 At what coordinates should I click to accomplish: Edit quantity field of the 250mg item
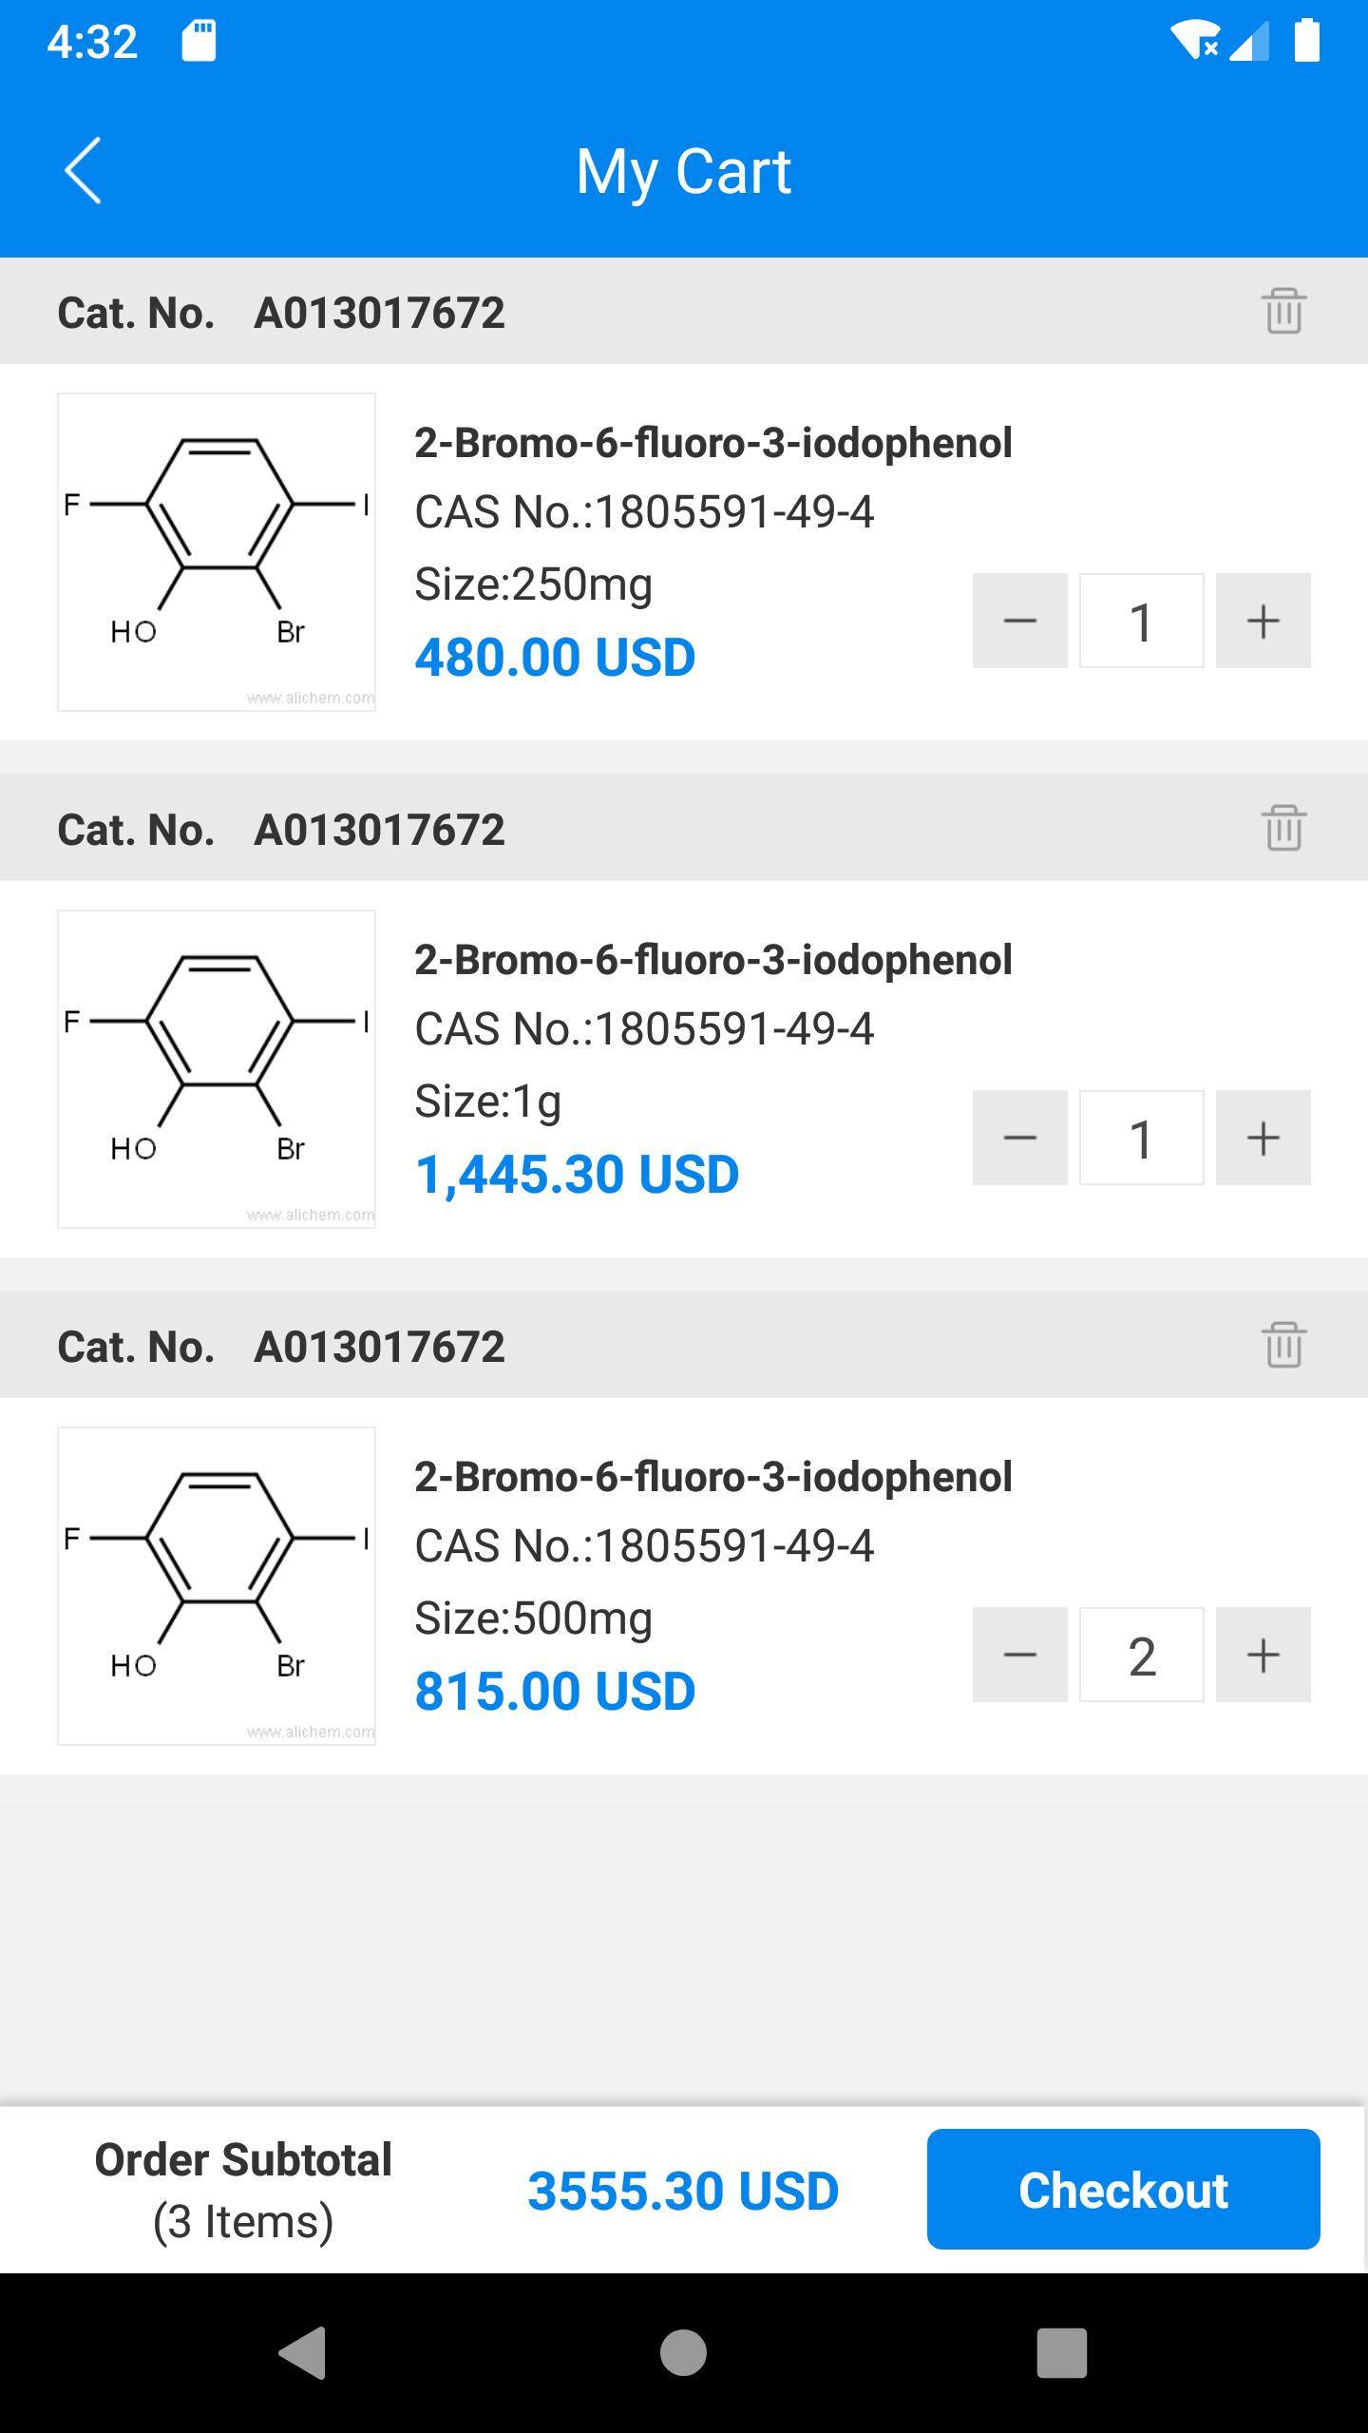pyautogui.click(x=1142, y=621)
